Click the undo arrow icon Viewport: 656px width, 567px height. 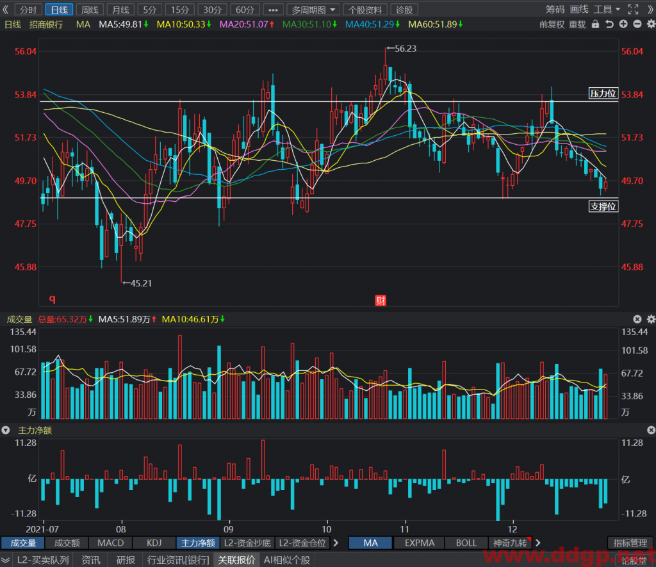pos(610,24)
